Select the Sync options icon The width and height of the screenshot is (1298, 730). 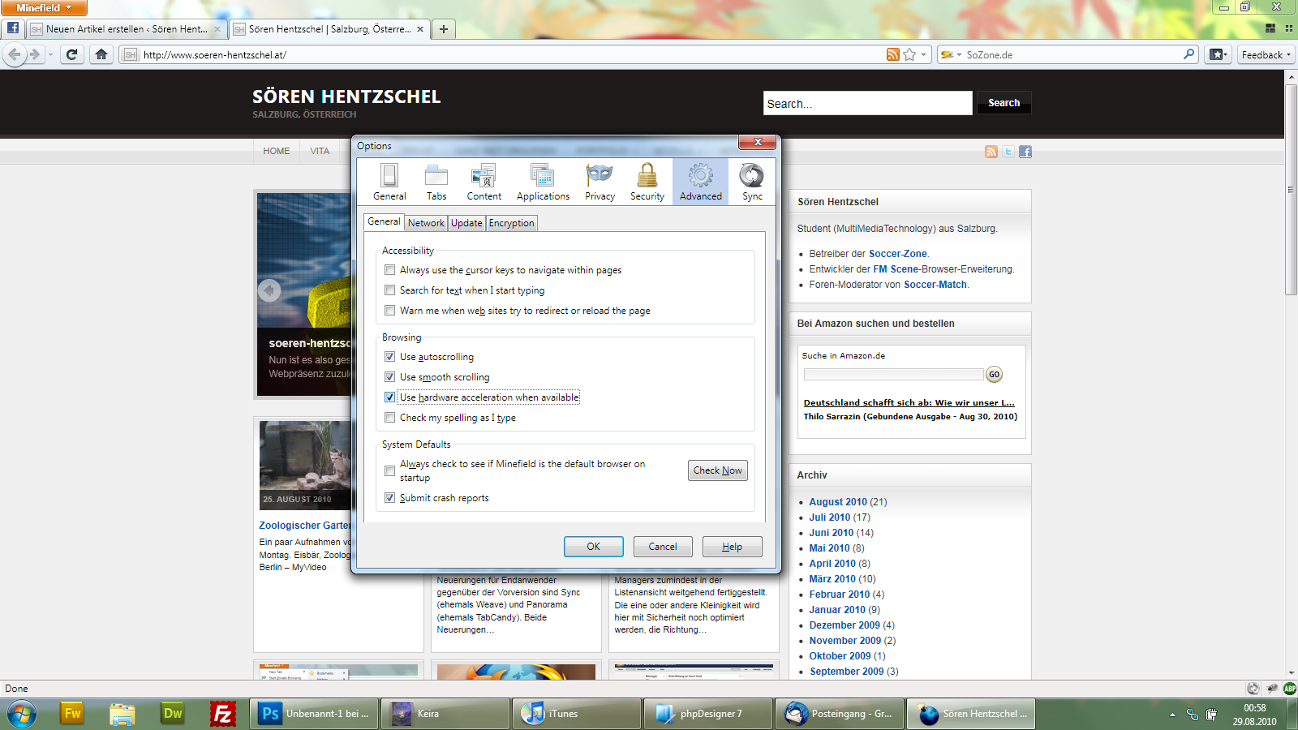(752, 182)
